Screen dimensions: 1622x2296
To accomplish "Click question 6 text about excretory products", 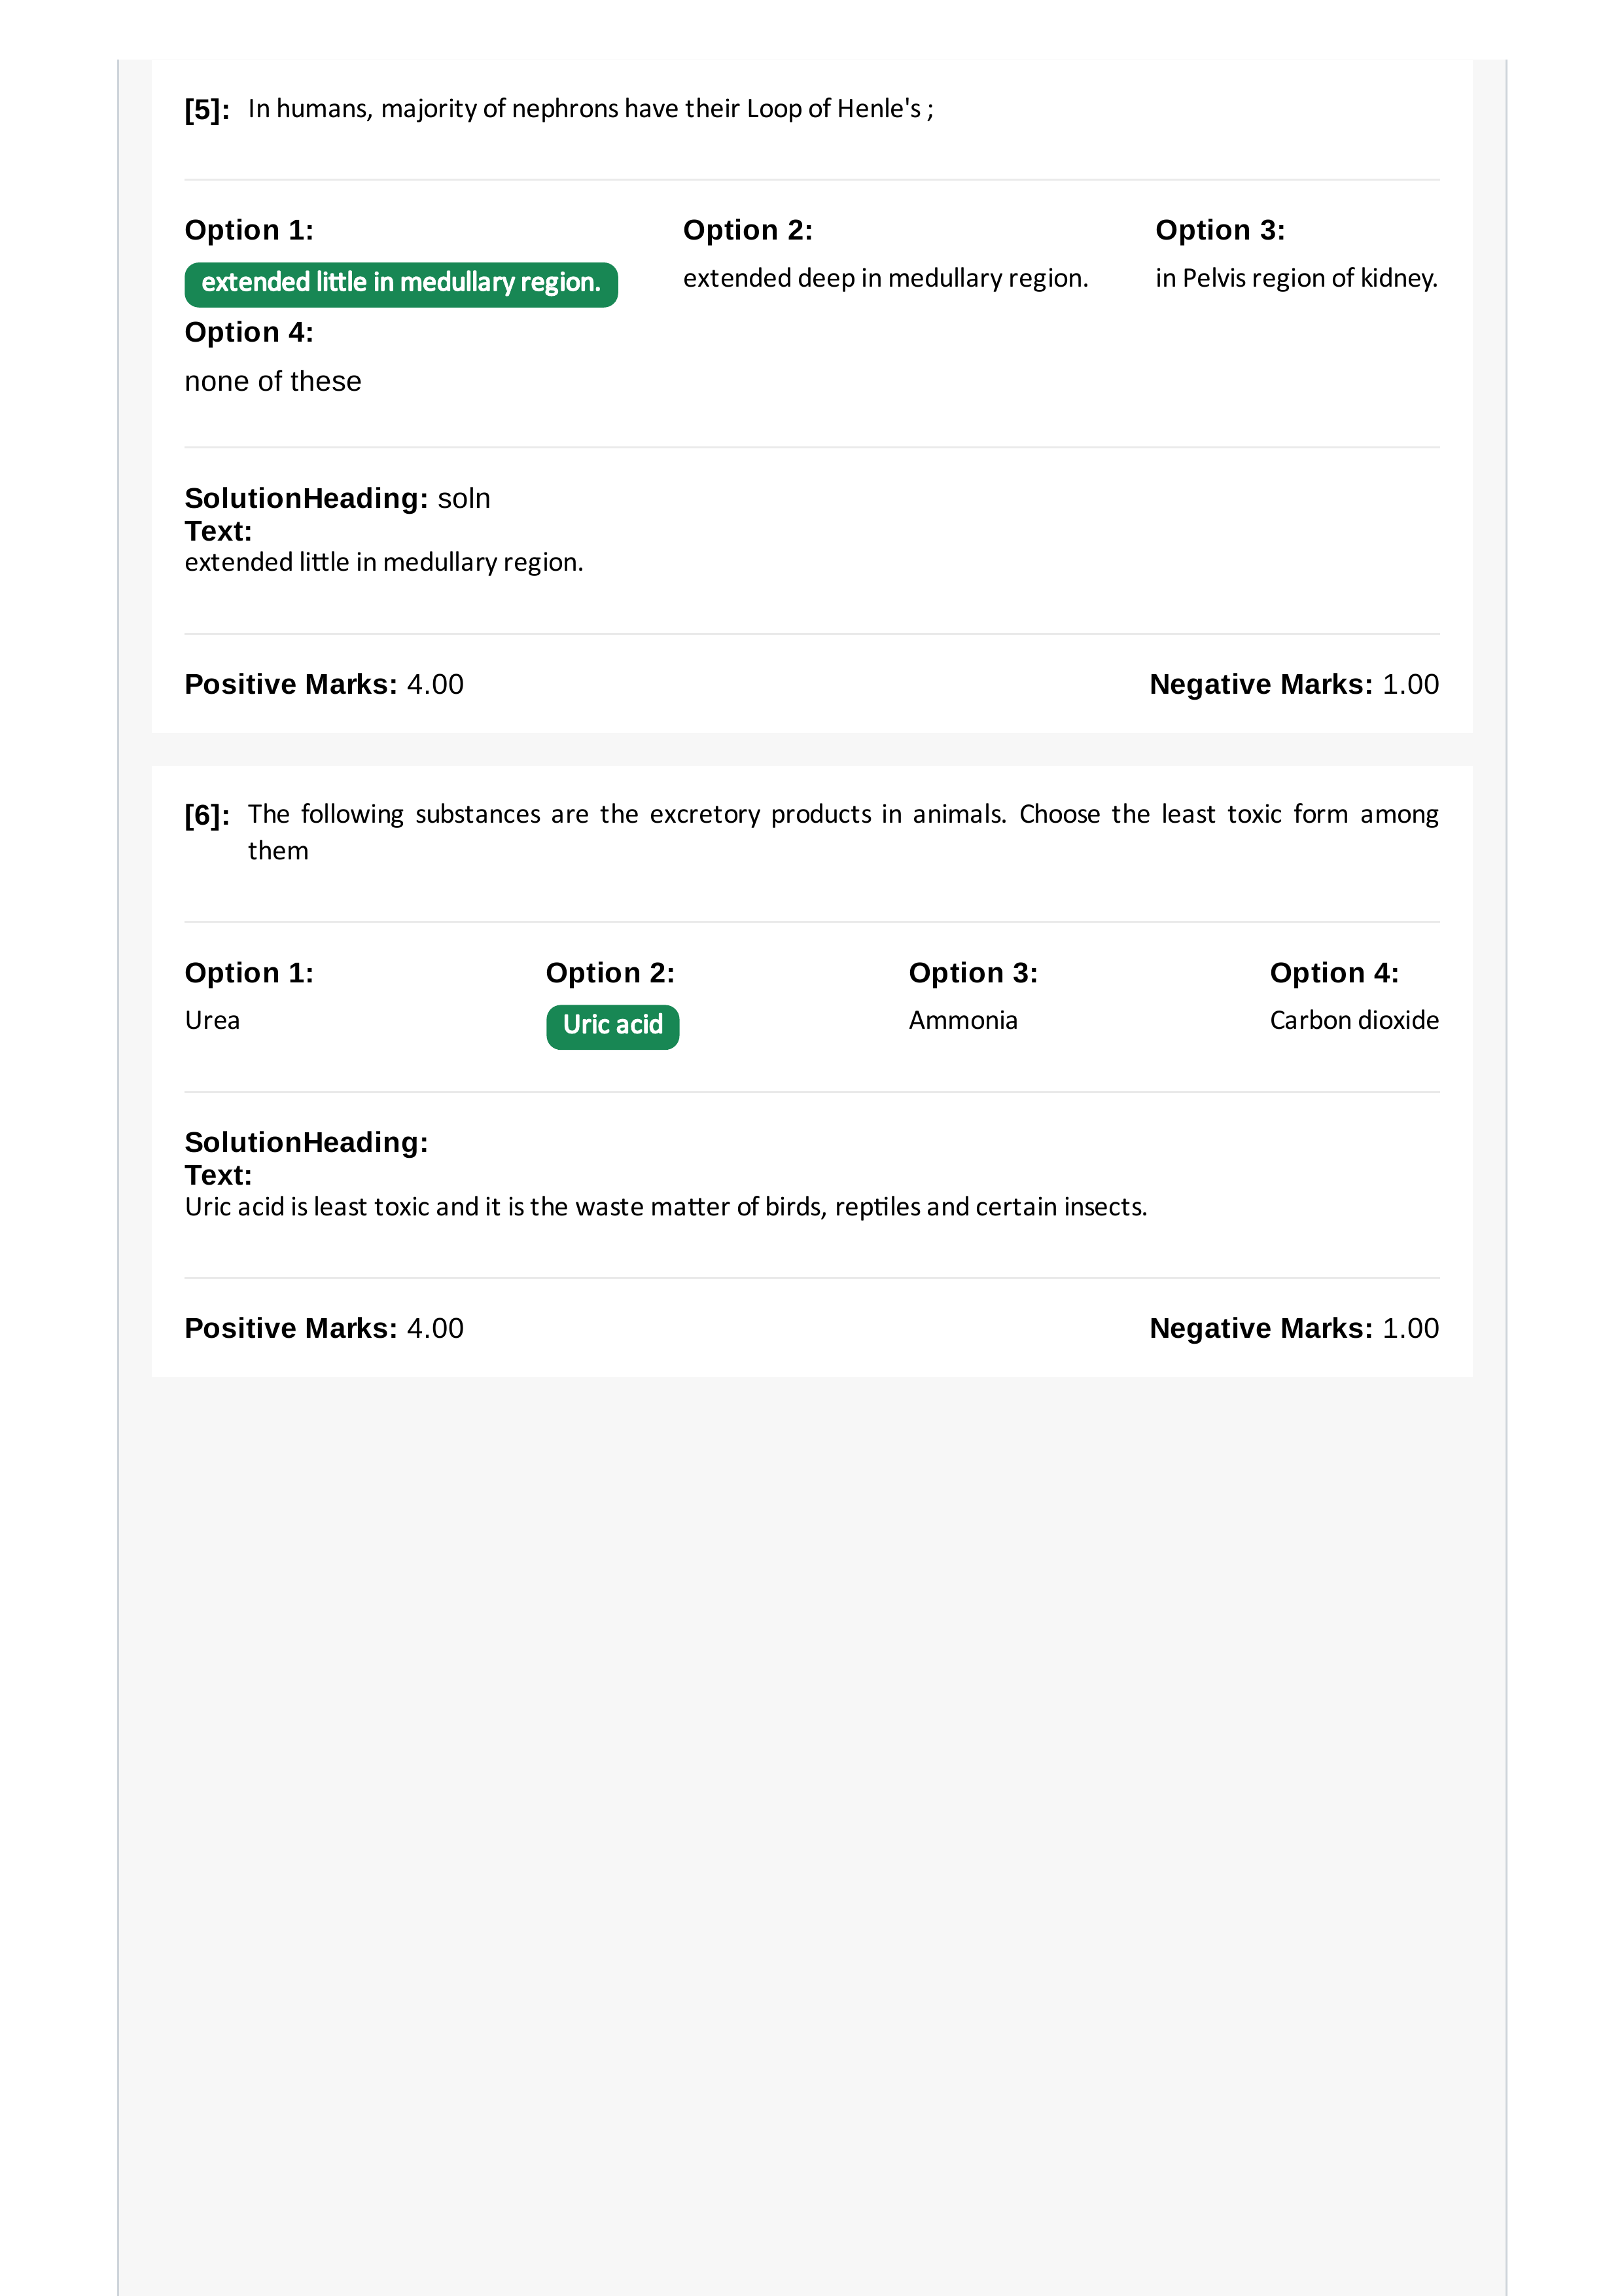I will tap(843, 832).
